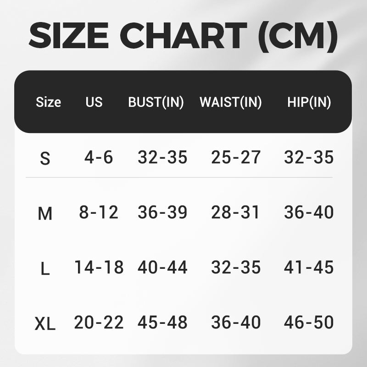
Task: Select the hip value 46-50
Action: [309, 323]
